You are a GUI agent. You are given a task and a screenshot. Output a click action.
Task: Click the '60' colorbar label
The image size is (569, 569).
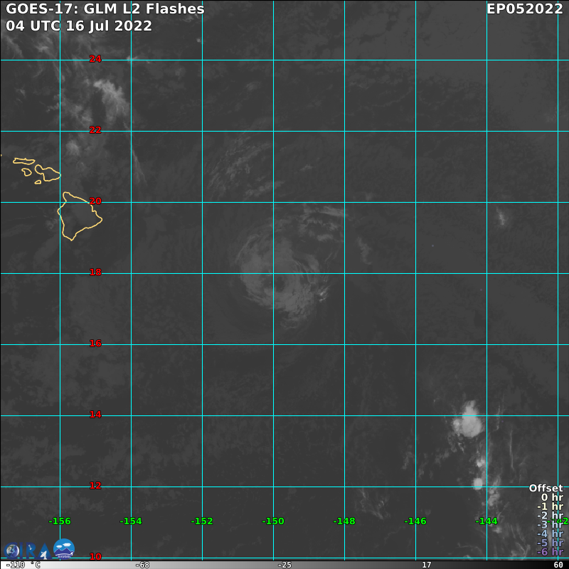(558, 565)
